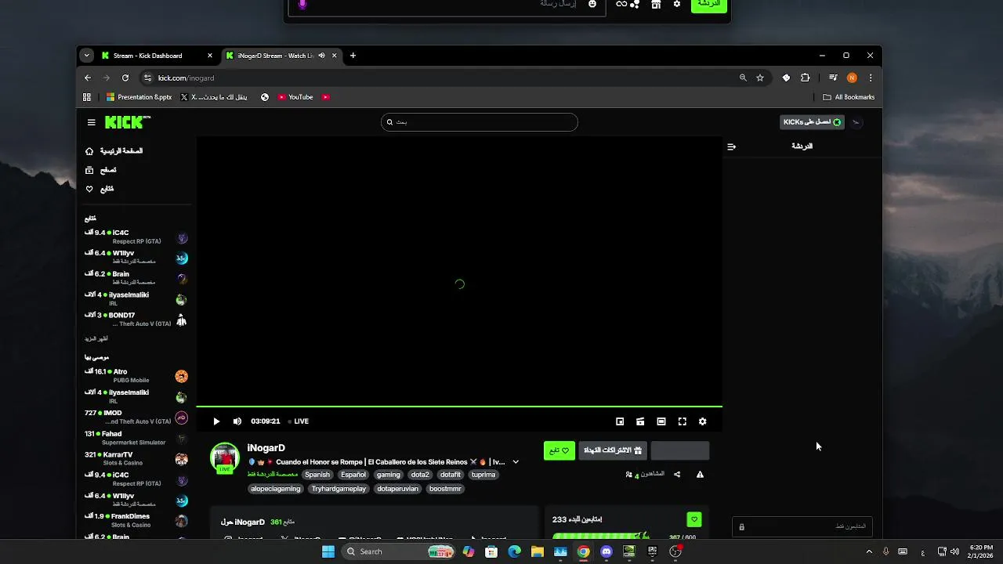Open iNogarD's live avatar

point(225,458)
